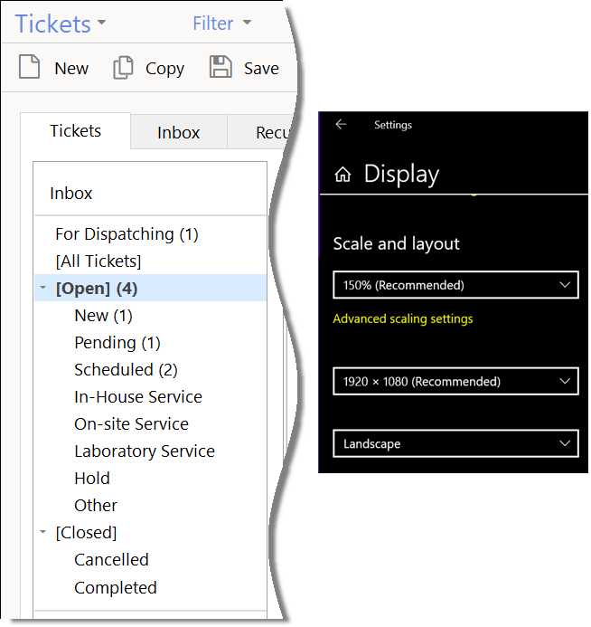Open the Filter dropdown menu
591x627 pixels.
click(221, 24)
